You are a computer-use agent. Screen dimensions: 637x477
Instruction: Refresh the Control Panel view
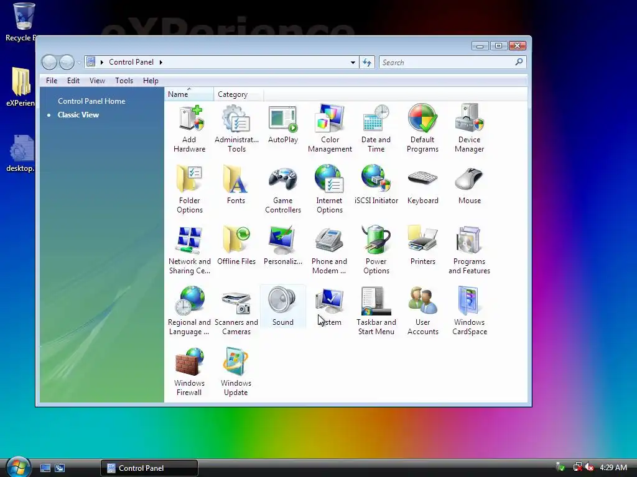point(367,63)
